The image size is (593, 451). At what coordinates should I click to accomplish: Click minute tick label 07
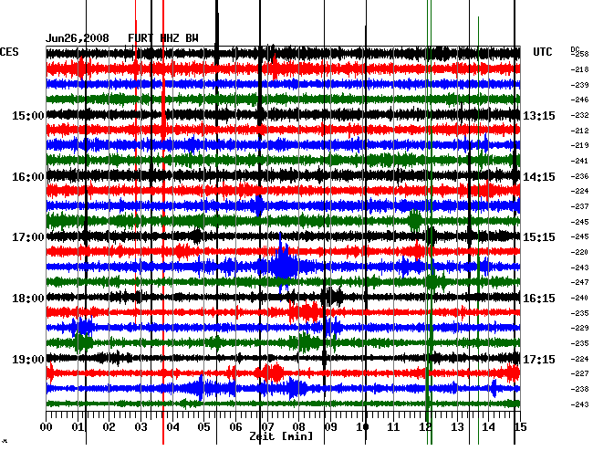tap(267, 427)
